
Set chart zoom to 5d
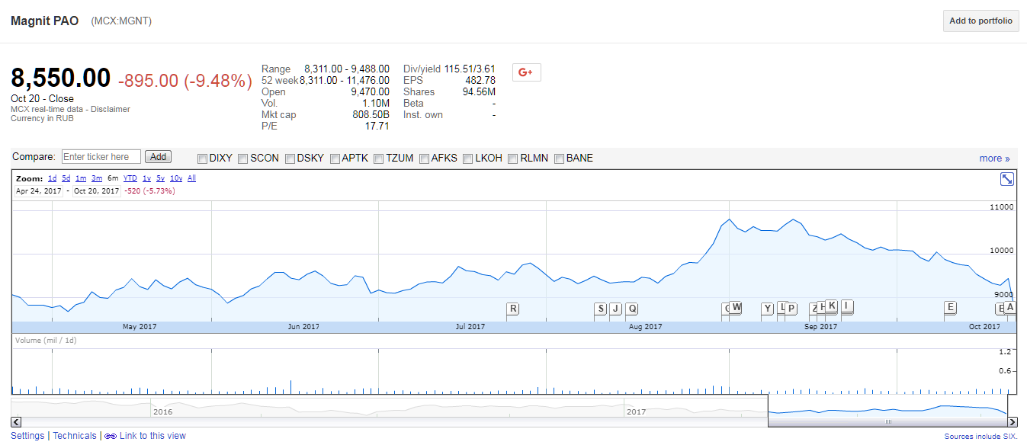(66, 178)
